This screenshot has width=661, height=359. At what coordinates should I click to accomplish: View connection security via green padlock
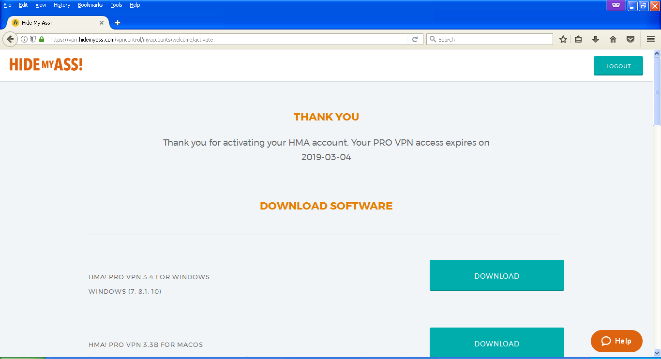42,39
